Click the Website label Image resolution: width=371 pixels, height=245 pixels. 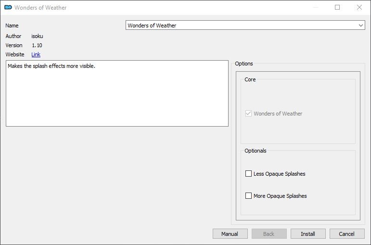click(x=15, y=54)
